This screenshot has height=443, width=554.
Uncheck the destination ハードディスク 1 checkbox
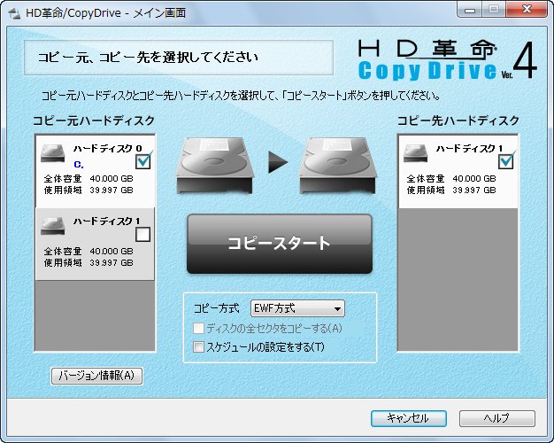point(506,162)
